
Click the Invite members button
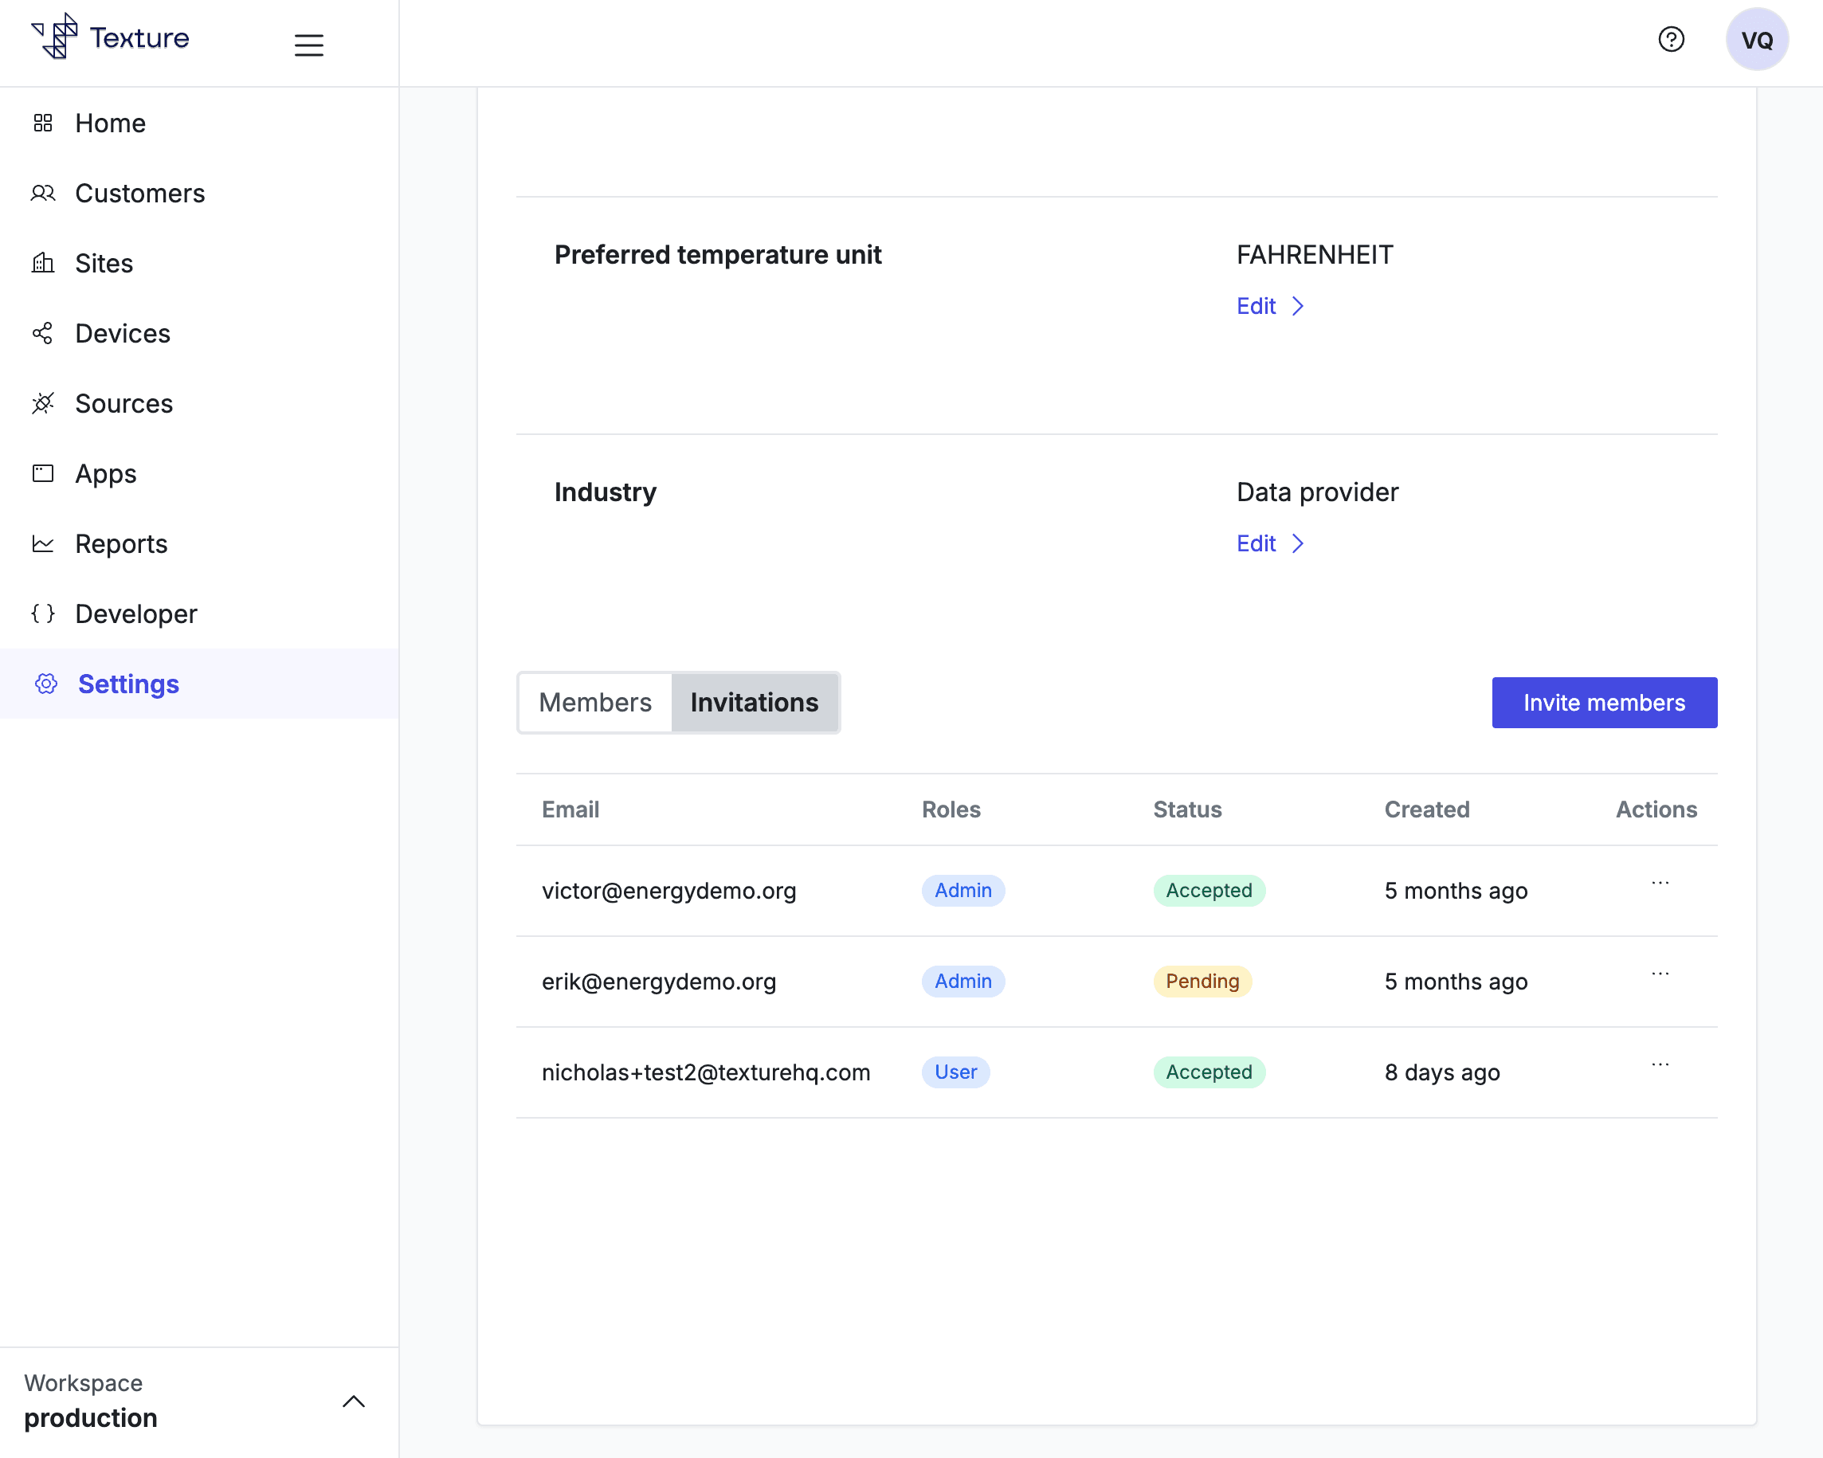click(x=1603, y=703)
